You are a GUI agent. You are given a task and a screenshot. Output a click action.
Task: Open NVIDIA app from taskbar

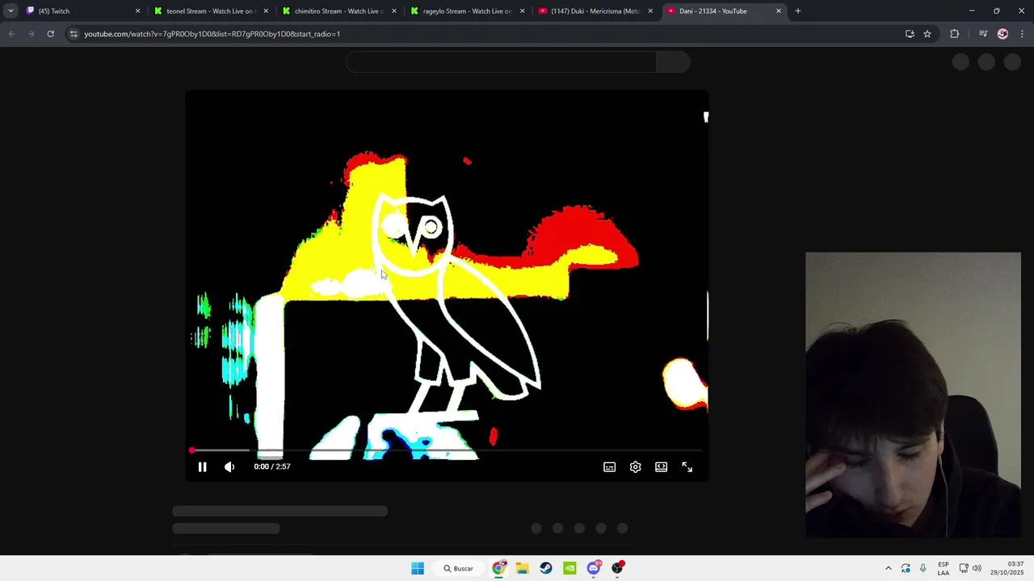pyautogui.click(x=570, y=568)
